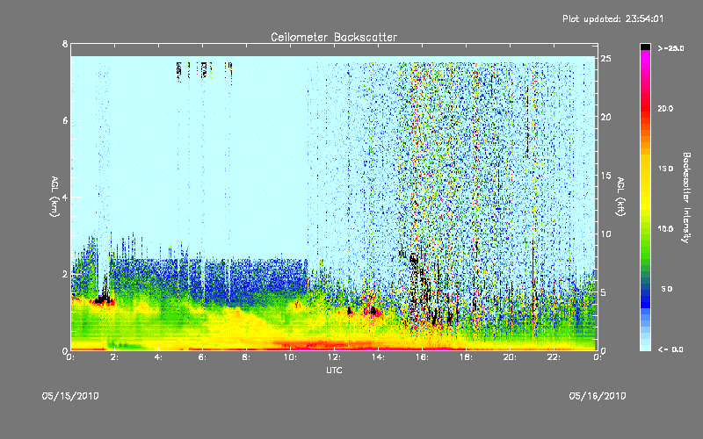
Task: Click the "18:" hour tick on the UTC axis
Action: coord(466,357)
